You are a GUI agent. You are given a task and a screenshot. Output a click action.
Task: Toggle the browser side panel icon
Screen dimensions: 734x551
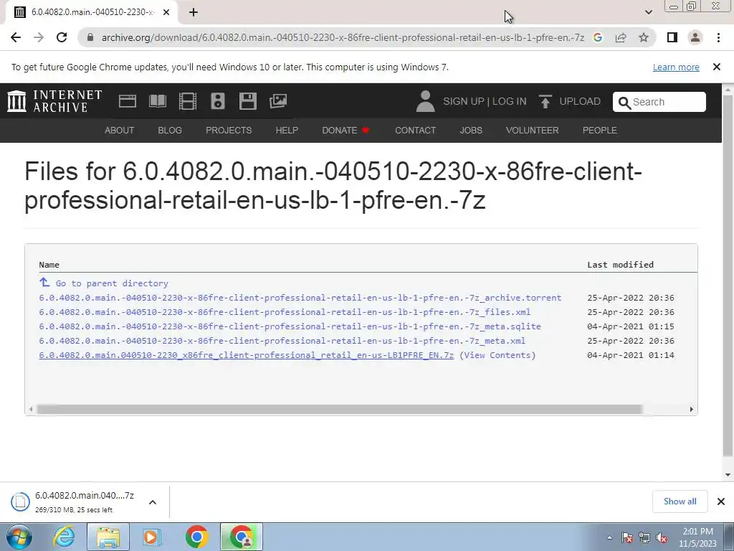(x=672, y=37)
